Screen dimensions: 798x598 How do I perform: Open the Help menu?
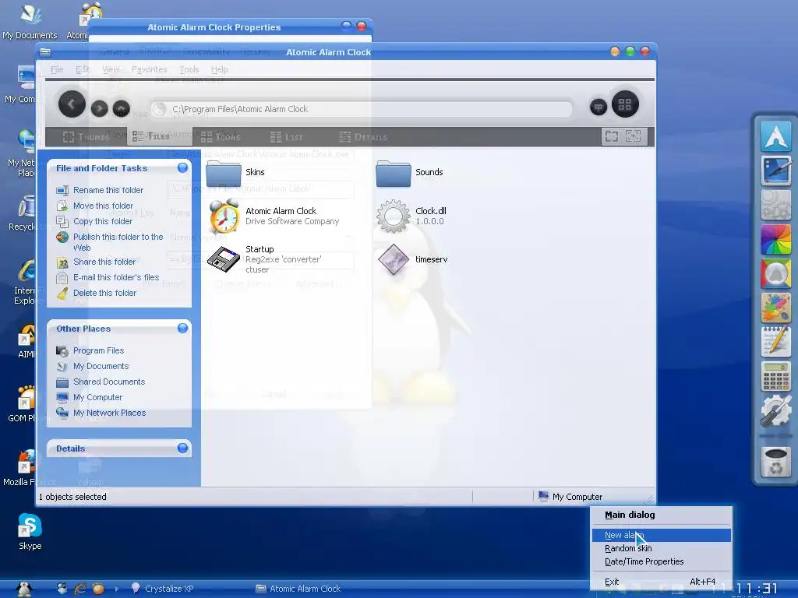point(219,69)
